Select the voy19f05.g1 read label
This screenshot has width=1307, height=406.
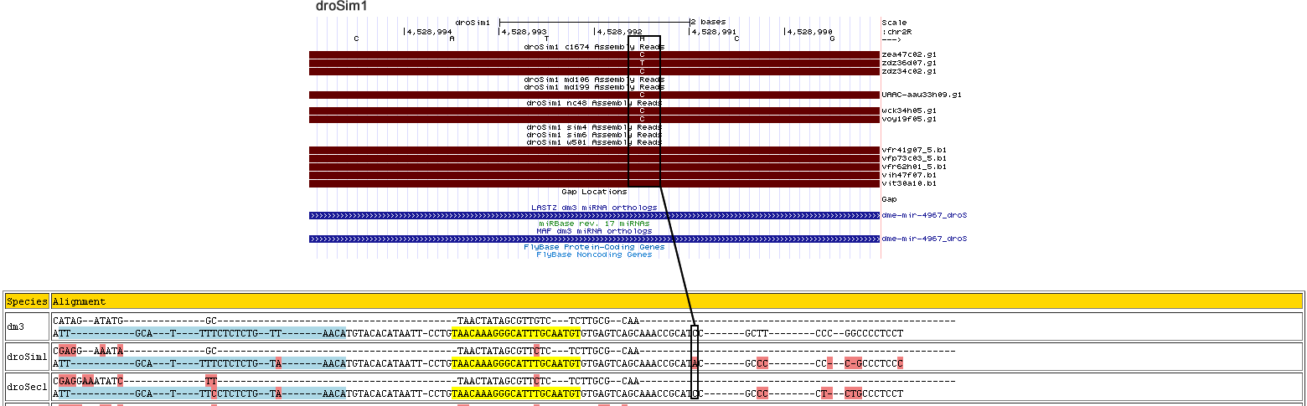(908, 119)
